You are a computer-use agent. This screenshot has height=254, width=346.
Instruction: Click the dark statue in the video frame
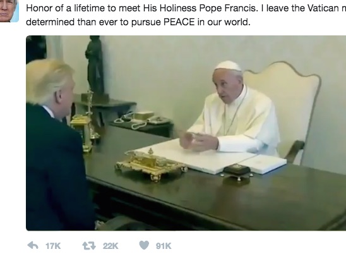95,66
